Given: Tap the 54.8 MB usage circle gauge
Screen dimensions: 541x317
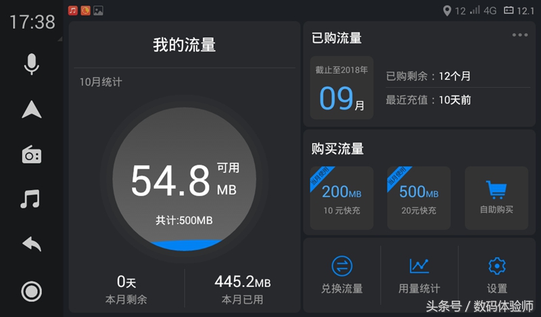Looking at the screenshot, I should (x=184, y=179).
